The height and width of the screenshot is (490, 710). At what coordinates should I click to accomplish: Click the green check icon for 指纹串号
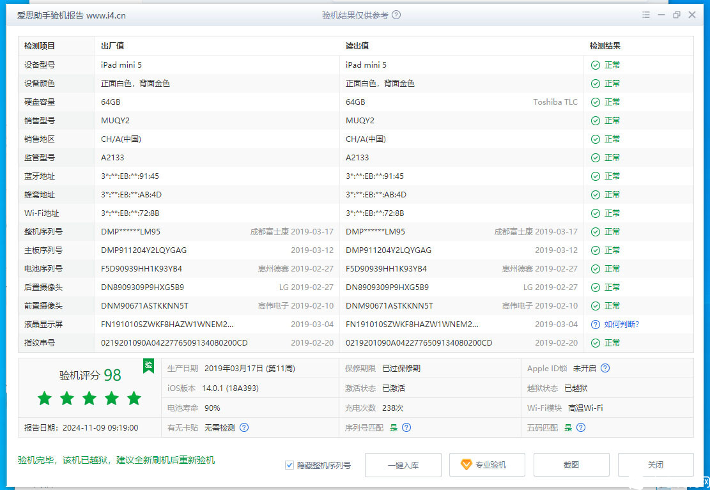596,344
